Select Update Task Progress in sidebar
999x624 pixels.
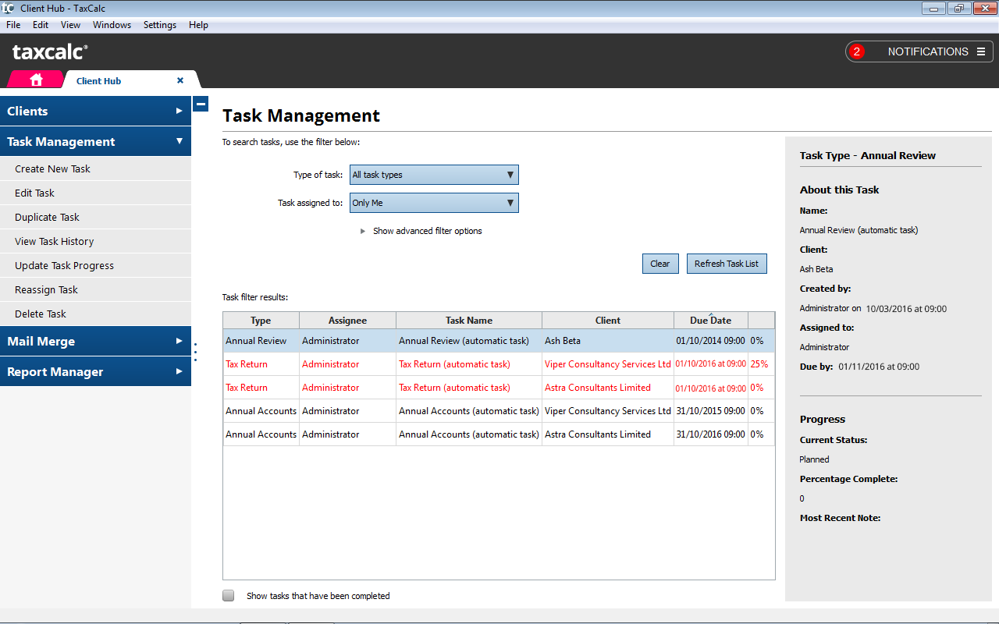pyautogui.click(x=95, y=265)
